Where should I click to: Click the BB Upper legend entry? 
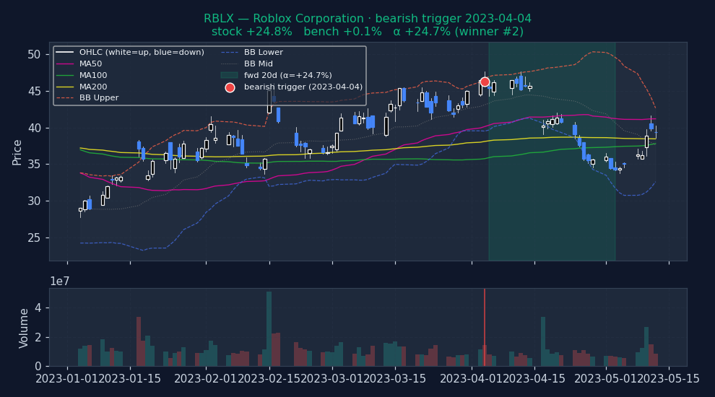tap(99, 98)
